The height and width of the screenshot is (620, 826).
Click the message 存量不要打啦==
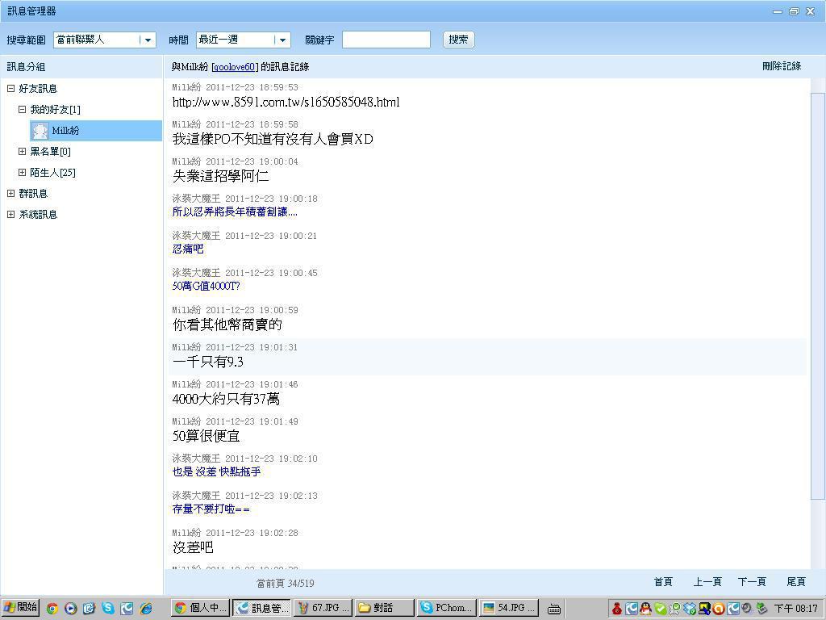pyautogui.click(x=211, y=509)
